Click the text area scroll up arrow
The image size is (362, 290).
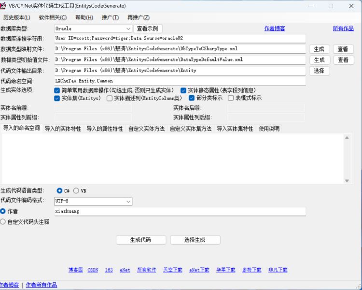click(x=347, y=138)
